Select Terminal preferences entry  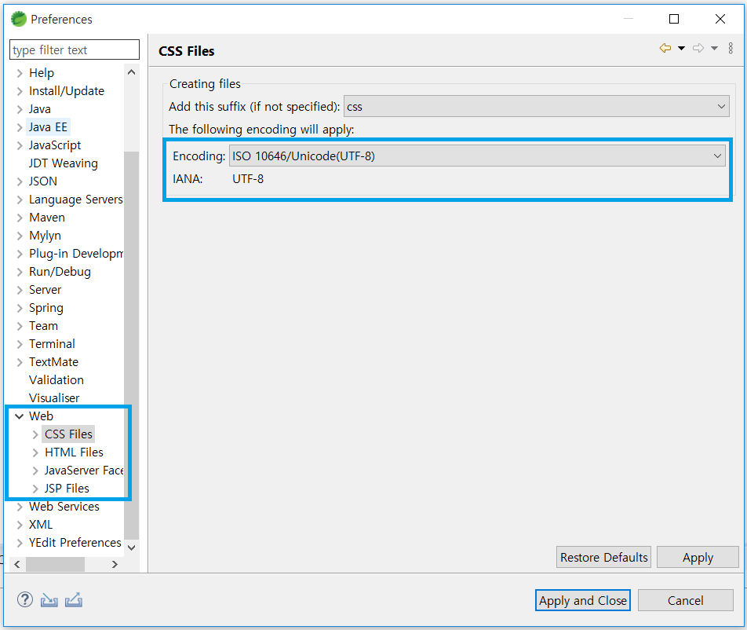pyautogui.click(x=52, y=344)
